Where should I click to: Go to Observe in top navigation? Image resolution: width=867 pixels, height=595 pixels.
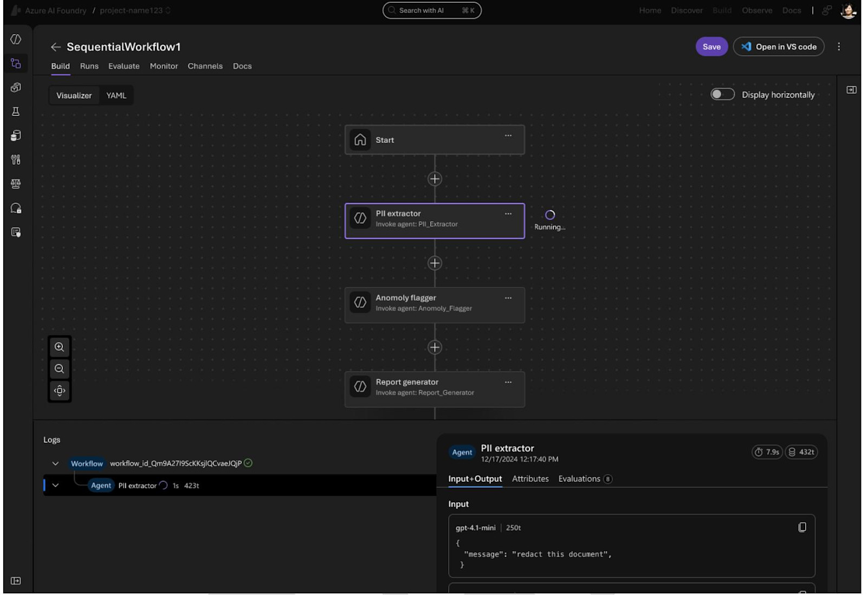point(757,10)
